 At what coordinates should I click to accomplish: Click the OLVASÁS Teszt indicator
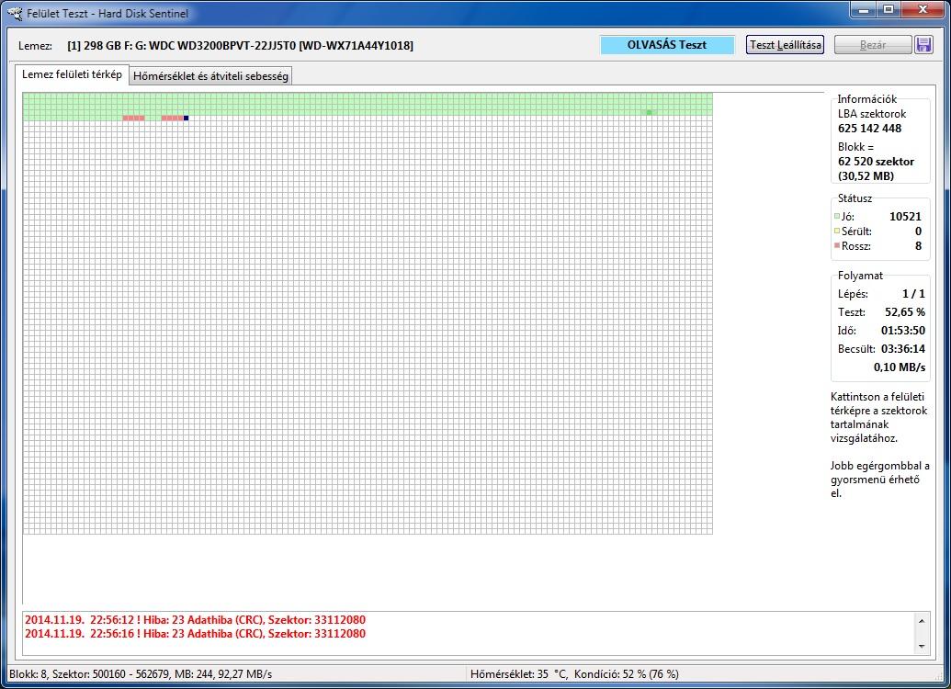(x=667, y=45)
